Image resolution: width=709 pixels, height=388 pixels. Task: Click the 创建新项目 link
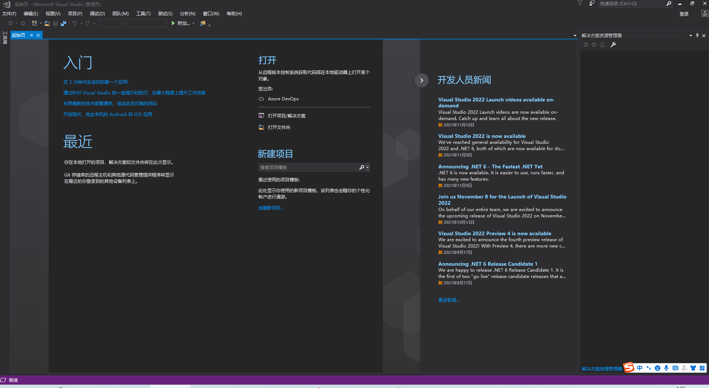pyautogui.click(x=271, y=208)
